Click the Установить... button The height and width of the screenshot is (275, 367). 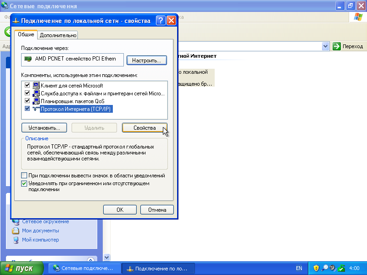[44, 128]
